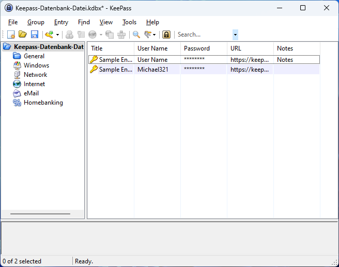Open the Help menu
Image resolution: width=339 pixels, height=267 pixels.
(152, 22)
